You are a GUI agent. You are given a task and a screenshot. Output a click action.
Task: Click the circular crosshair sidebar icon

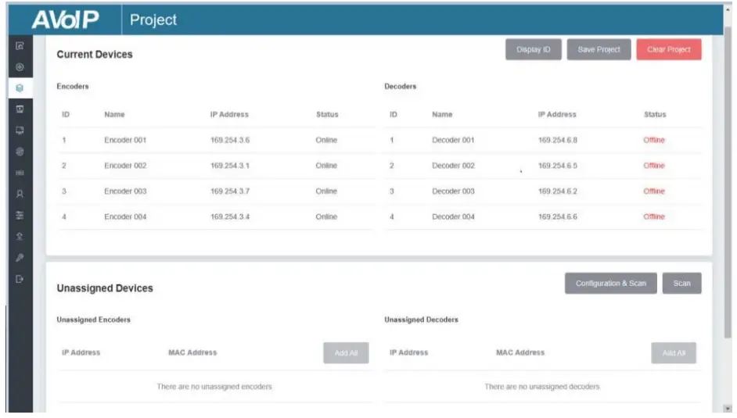pyautogui.click(x=20, y=67)
